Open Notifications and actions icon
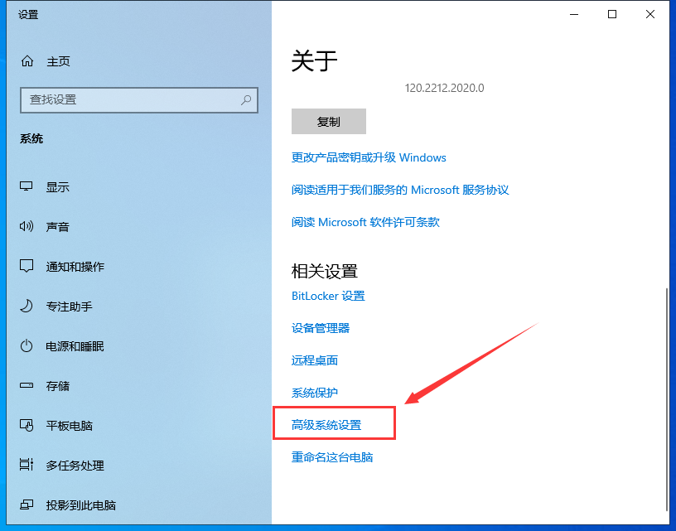Screen dimensions: 676x531 [x=27, y=267]
